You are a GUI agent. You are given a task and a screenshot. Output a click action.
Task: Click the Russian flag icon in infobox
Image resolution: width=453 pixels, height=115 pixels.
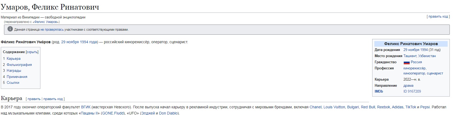[406, 62]
